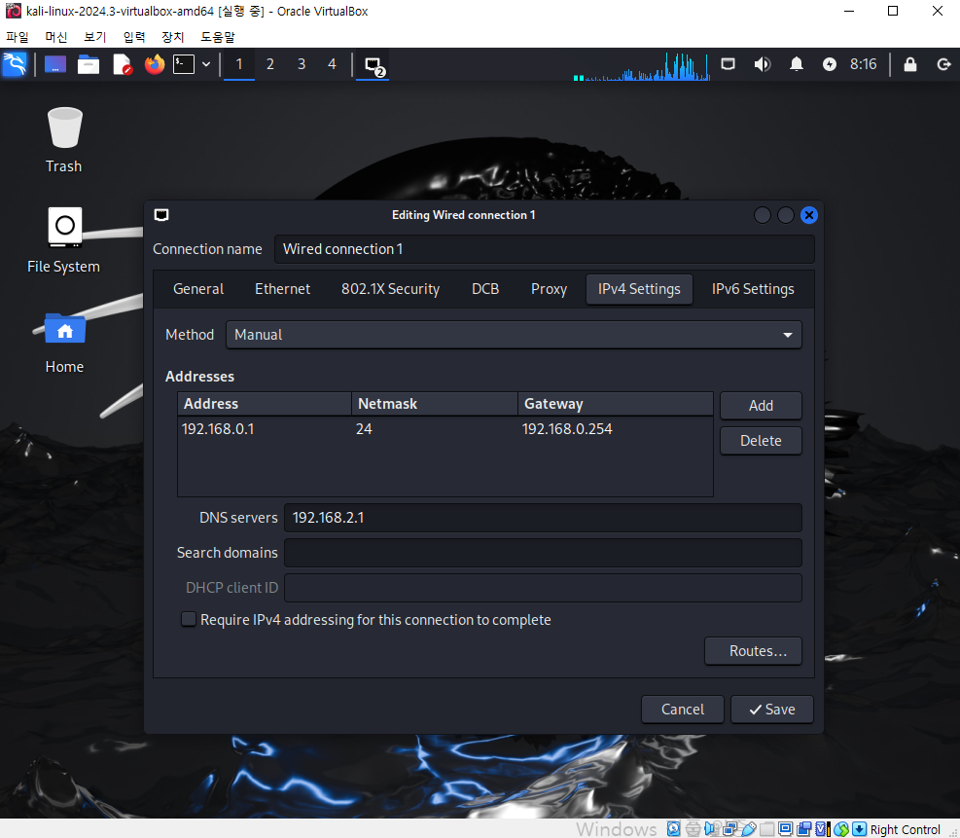
Task: Click the Cancel button
Action: tap(683, 710)
